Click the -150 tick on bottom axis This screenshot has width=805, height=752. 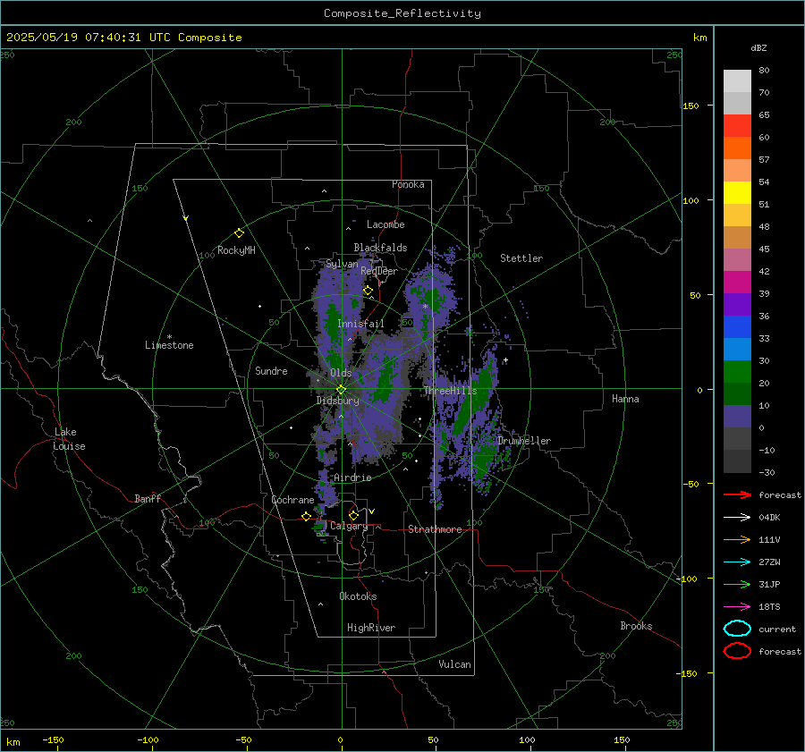(53, 739)
